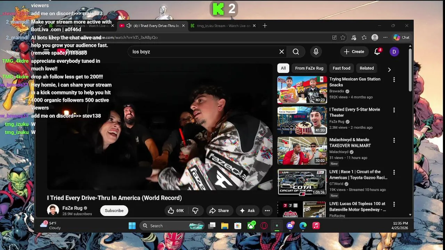Open options for 'LIVE | Race 1' video
The width and height of the screenshot is (445, 250).
pyautogui.click(x=394, y=173)
